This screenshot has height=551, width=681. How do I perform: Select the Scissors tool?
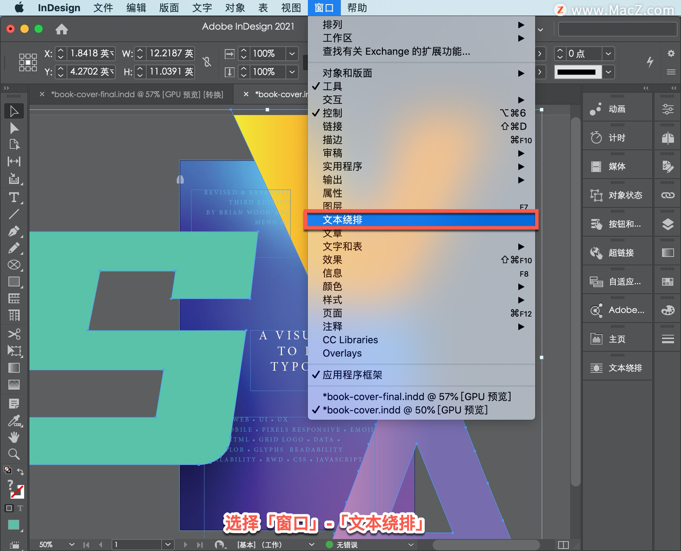tap(14, 334)
